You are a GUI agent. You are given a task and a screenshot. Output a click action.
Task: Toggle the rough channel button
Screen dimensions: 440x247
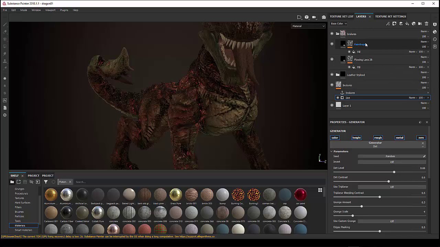[378, 138]
